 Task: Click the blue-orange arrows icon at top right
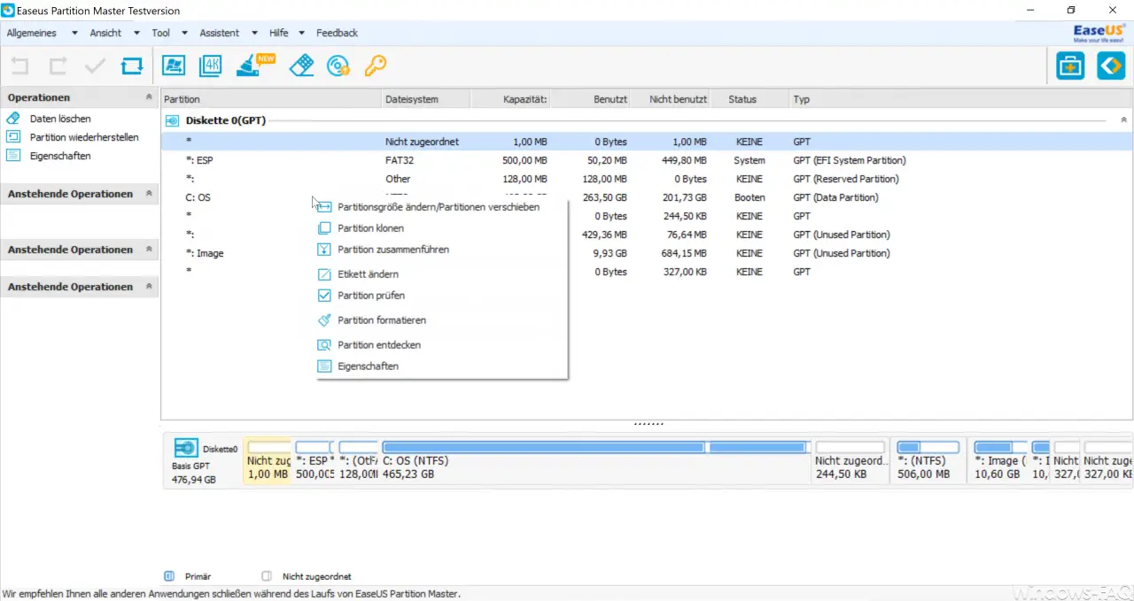(x=1111, y=65)
